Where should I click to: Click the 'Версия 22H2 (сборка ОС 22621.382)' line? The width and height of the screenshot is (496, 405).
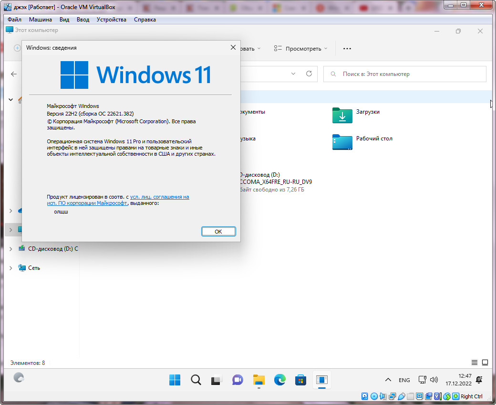[90, 114]
